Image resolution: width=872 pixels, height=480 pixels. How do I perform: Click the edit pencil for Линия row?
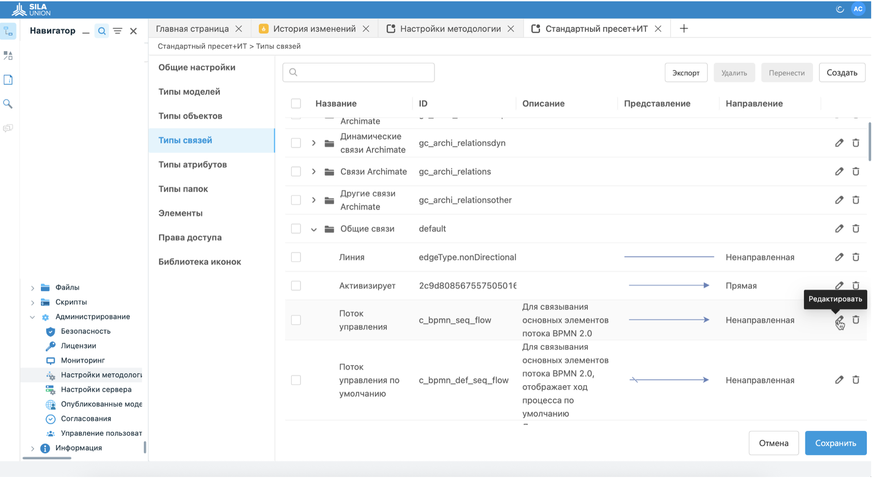tap(839, 257)
